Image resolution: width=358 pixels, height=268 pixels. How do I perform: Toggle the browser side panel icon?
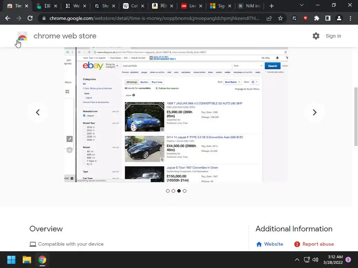point(328,18)
